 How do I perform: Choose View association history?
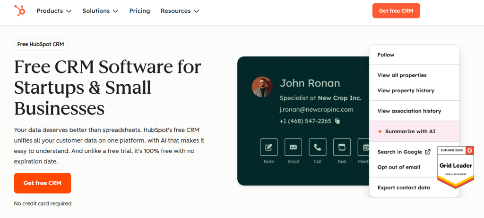[414, 111]
